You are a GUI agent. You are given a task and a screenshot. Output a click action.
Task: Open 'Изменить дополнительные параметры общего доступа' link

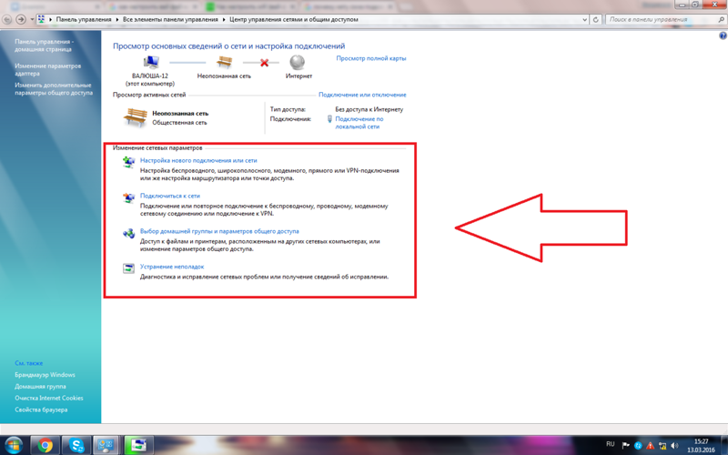pos(54,88)
